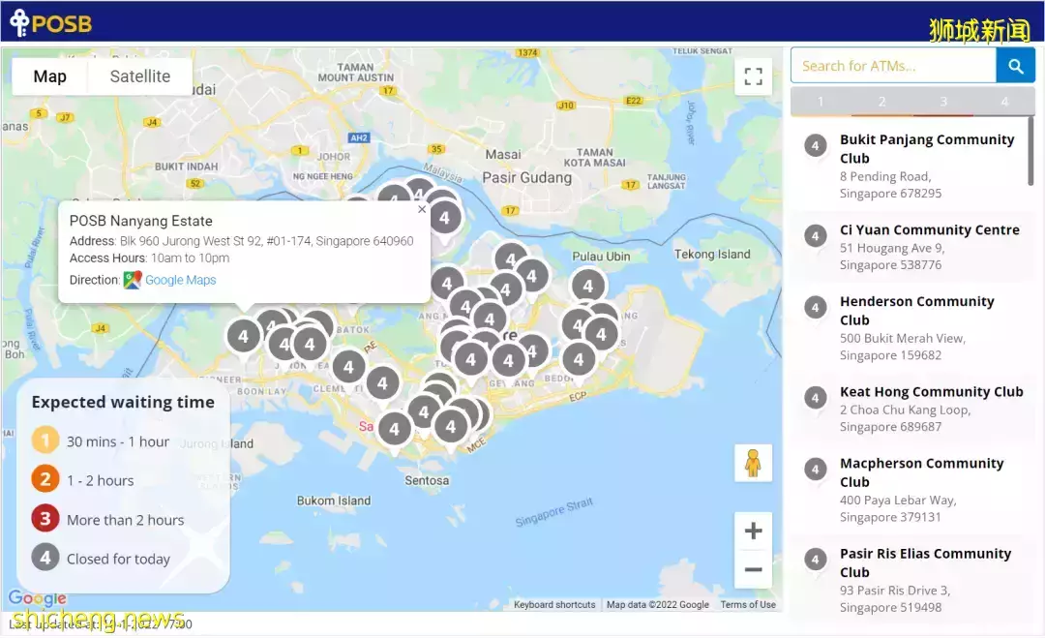Screen dimensions: 1045x638
Task: Click the '93 Pasir Ris Drive 3' address line
Action: (x=895, y=590)
